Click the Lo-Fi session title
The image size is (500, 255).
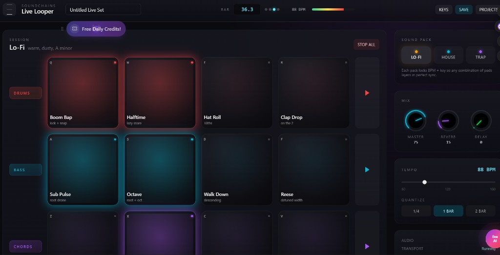(x=17, y=47)
